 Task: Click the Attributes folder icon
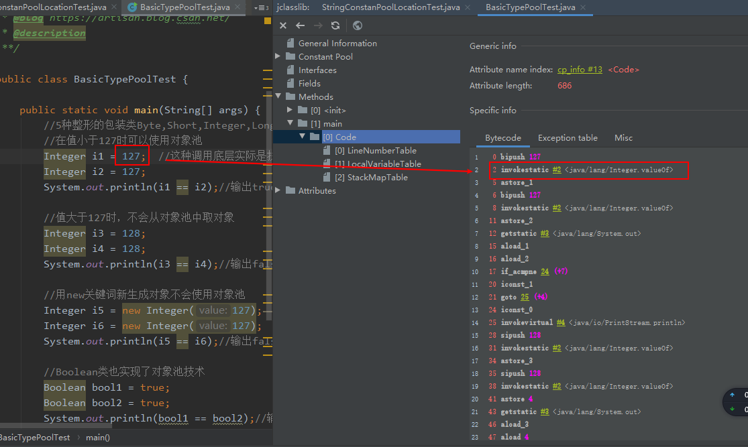[x=290, y=190]
